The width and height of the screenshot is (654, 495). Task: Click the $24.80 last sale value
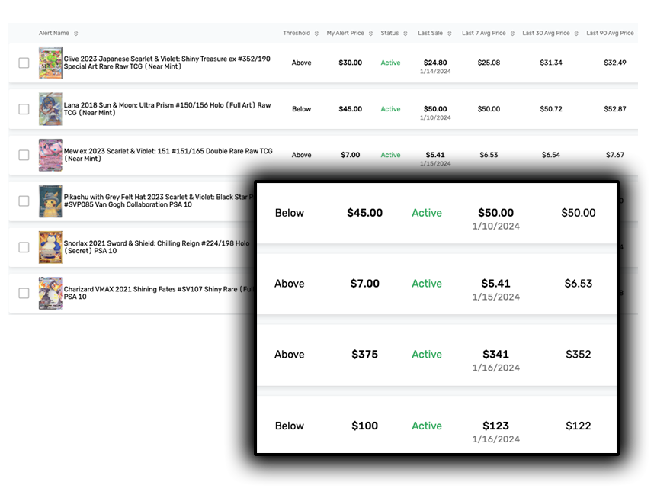click(435, 63)
